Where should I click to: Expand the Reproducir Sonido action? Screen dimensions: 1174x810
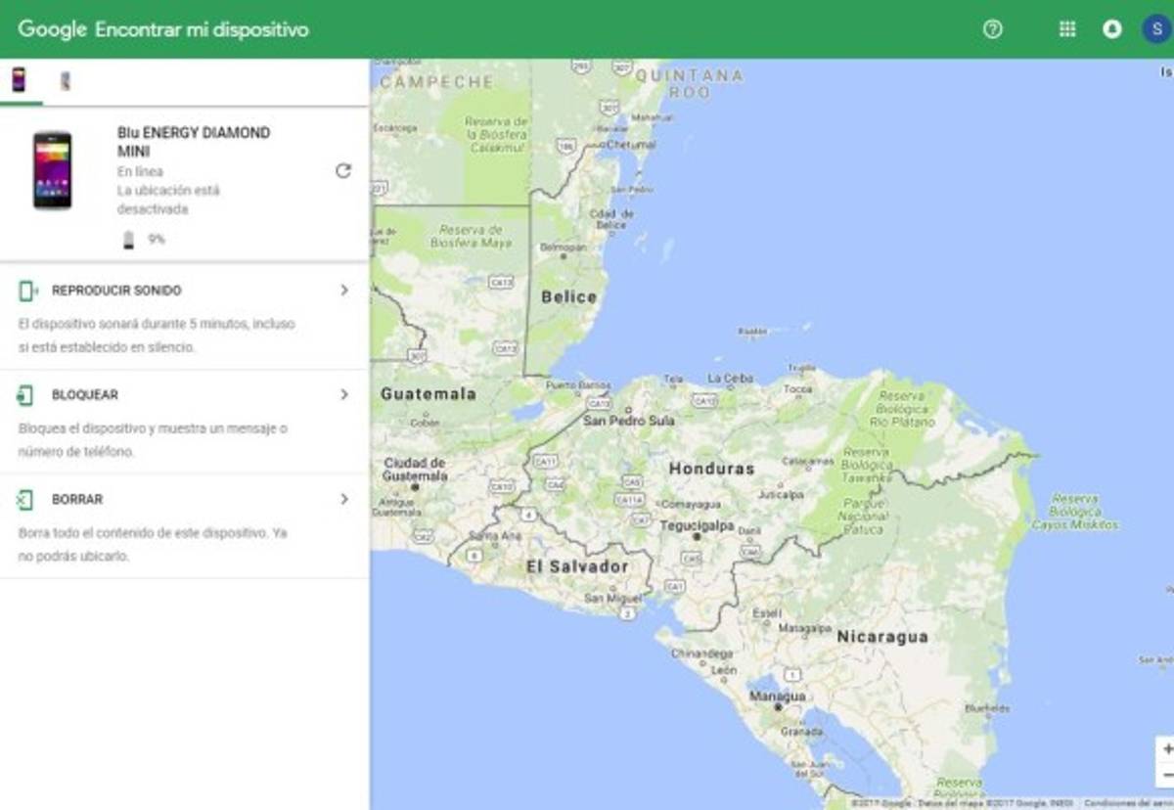(x=344, y=290)
